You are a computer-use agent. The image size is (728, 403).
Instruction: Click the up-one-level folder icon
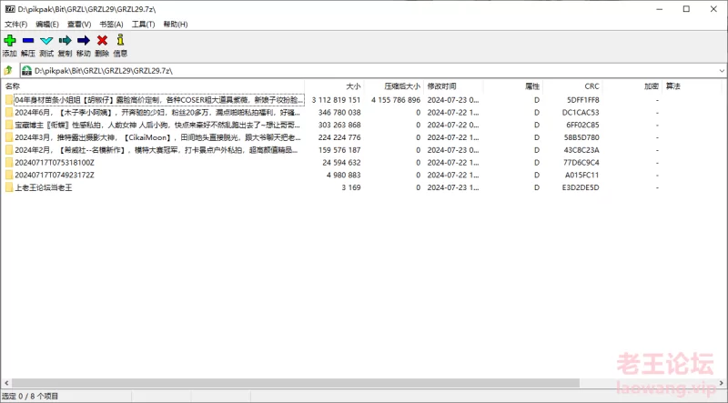point(8,71)
